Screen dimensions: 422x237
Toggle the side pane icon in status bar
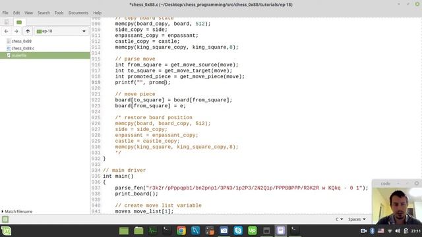pyautogui.click(x=5, y=219)
